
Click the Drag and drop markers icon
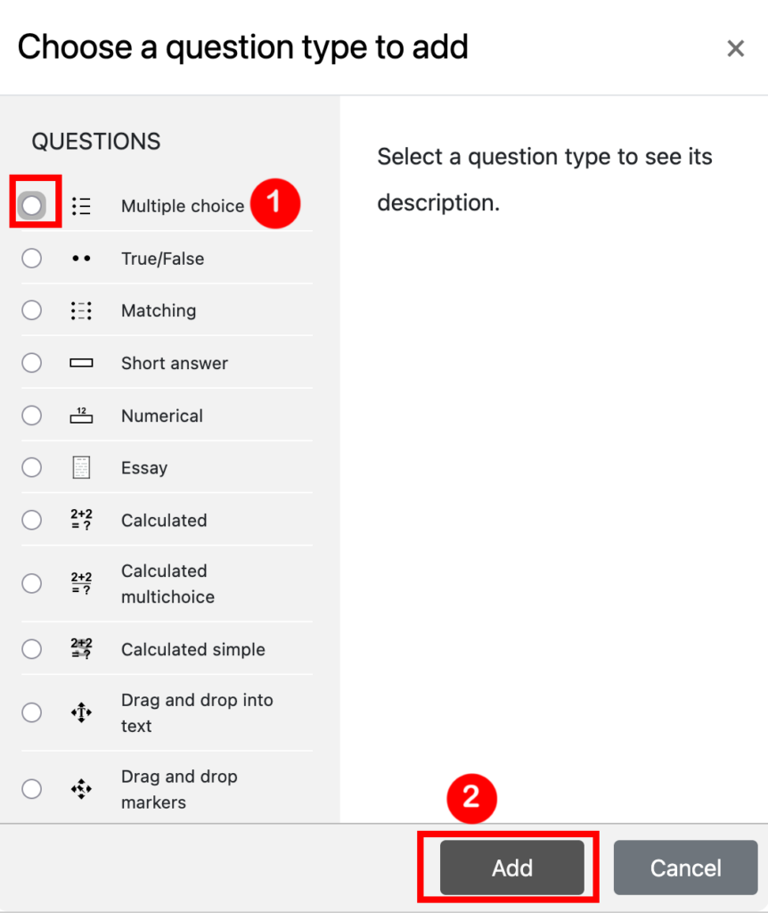[81, 789]
